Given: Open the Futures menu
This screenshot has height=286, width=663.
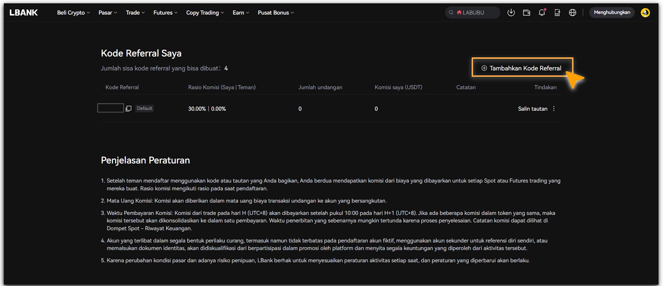Looking at the screenshot, I should (165, 13).
